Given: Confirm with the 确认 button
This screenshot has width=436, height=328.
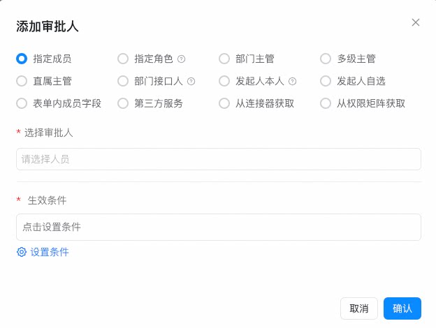Looking at the screenshot, I should coord(402,308).
